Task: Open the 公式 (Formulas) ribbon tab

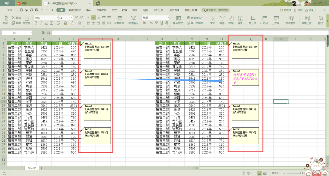Action: [x=114, y=10]
